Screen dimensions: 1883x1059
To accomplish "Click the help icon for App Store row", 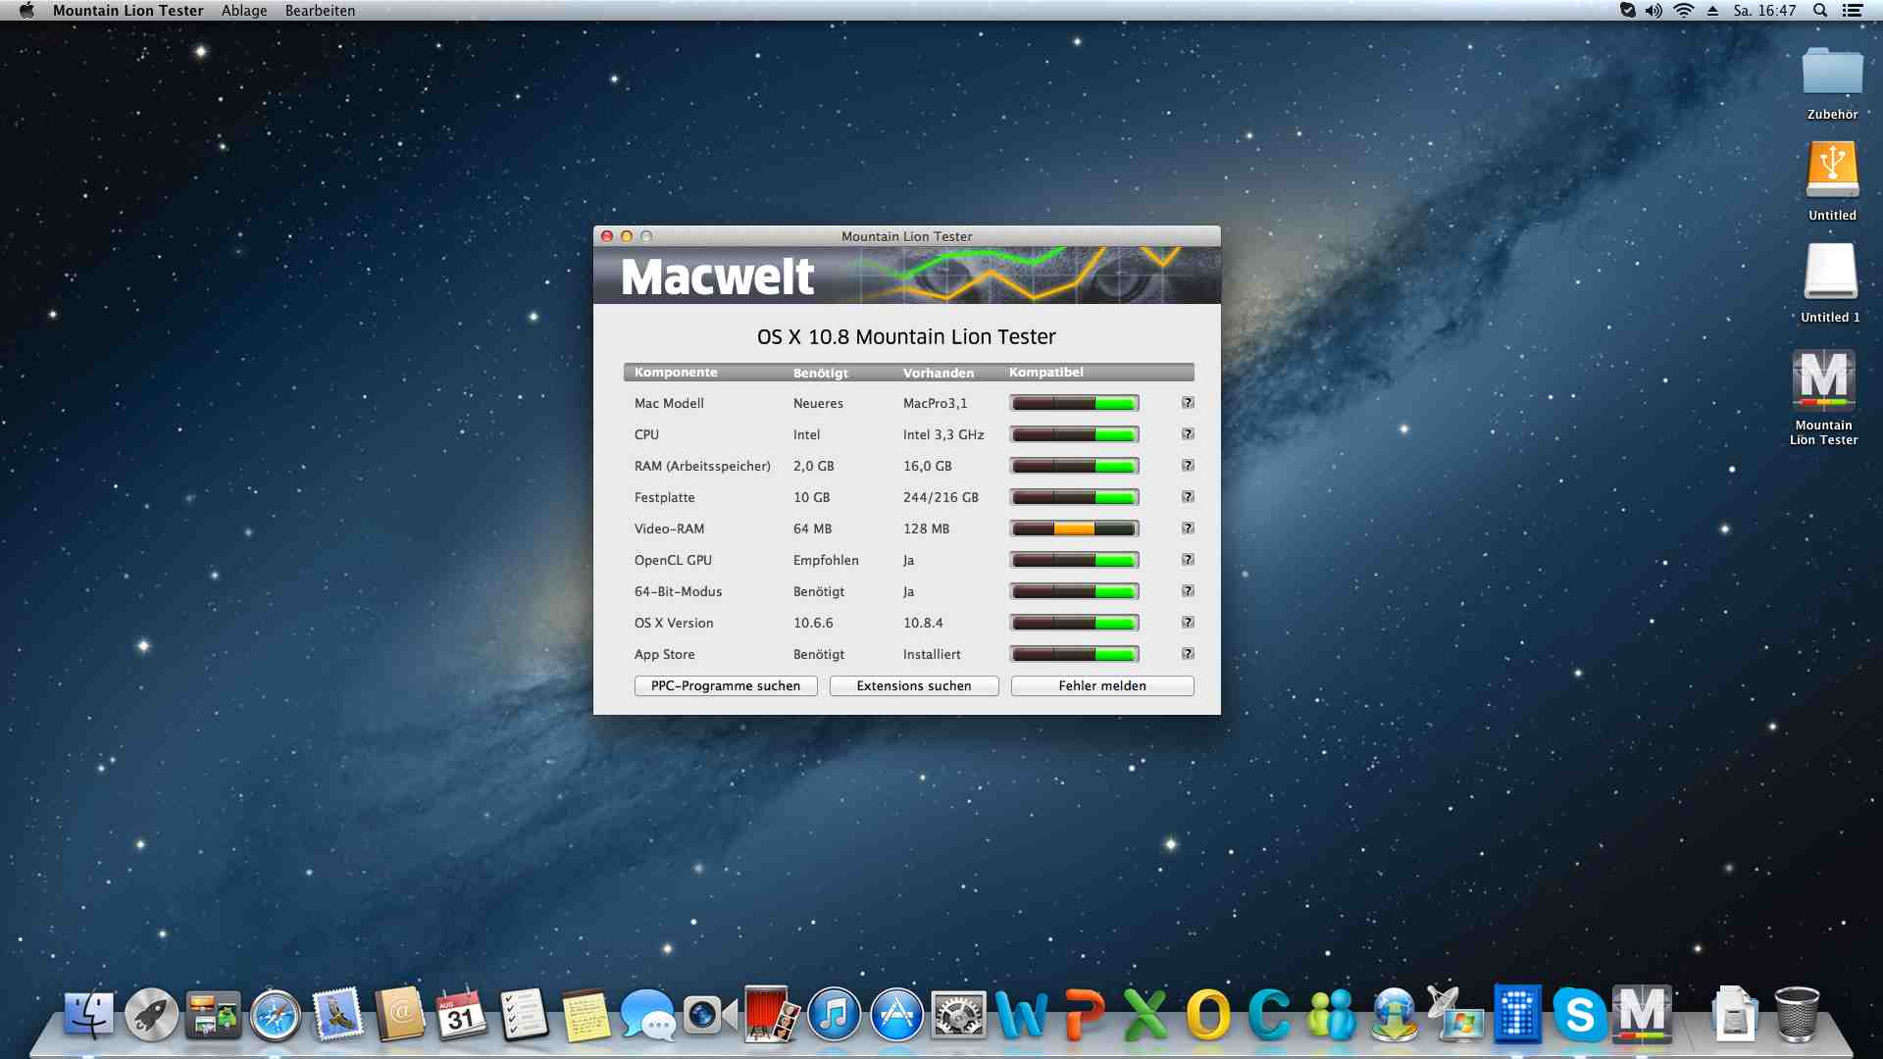I will coord(1188,654).
